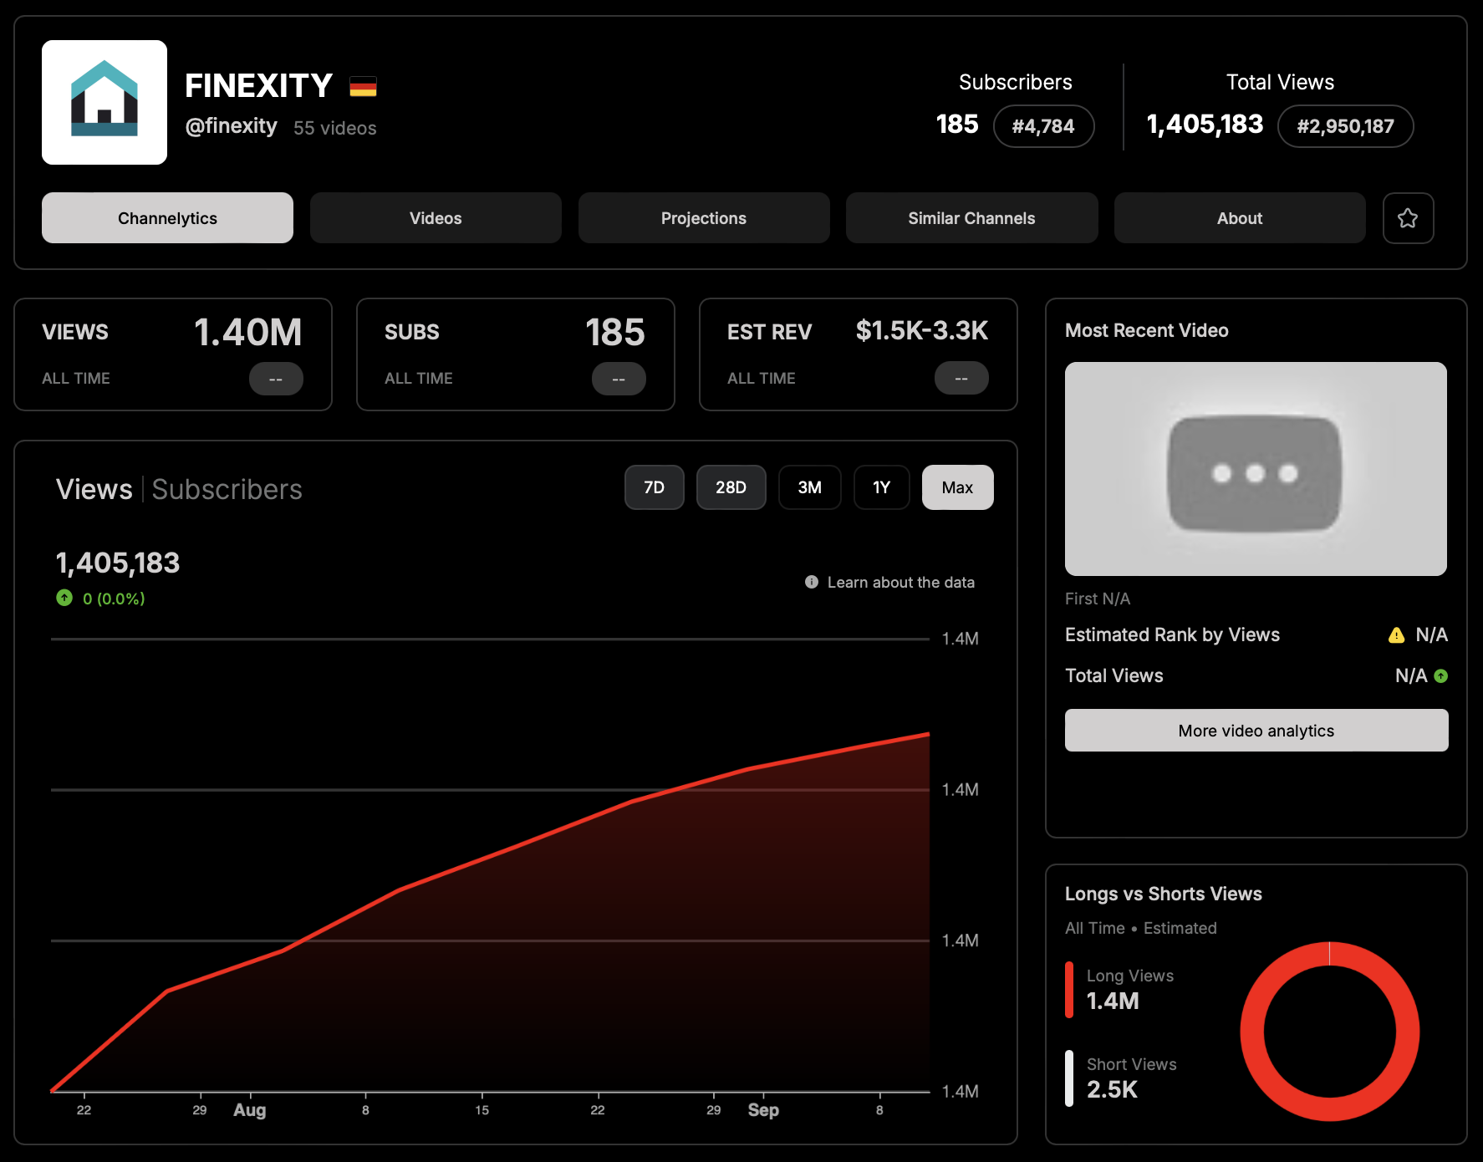
Task: Click the Estimated Rank by Views label
Action: (1172, 635)
